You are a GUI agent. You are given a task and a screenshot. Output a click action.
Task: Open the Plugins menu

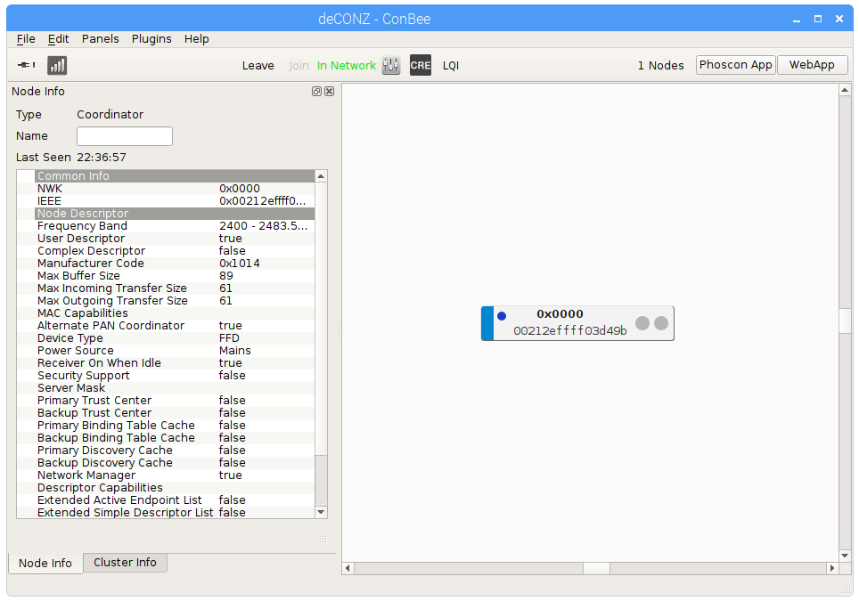coord(151,39)
